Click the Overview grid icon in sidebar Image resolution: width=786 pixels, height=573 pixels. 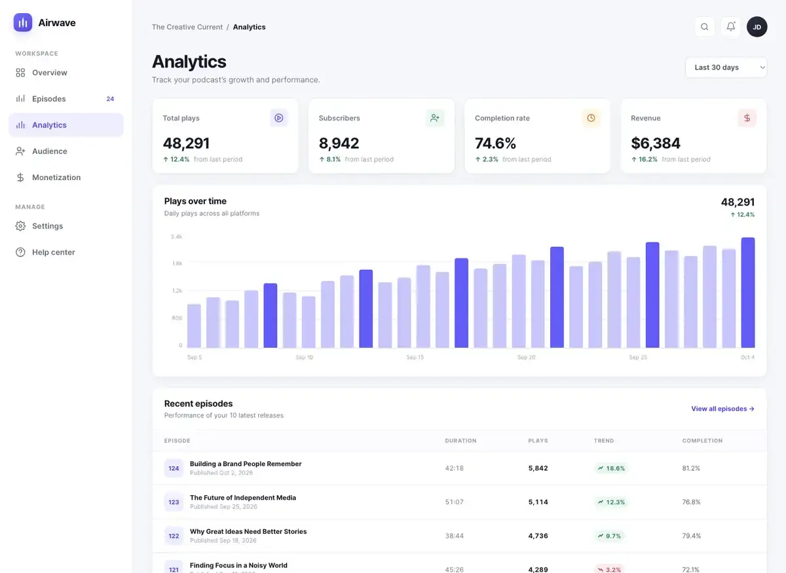(20, 73)
